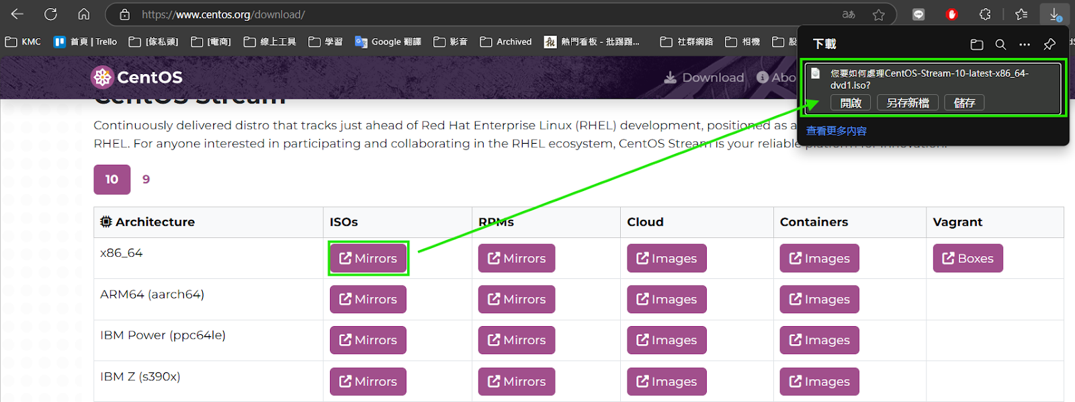This screenshot has width=1075, height=402.
Task: Open IBM Power Containers Images
Action: pyautogui.click(x=820, y=340)
